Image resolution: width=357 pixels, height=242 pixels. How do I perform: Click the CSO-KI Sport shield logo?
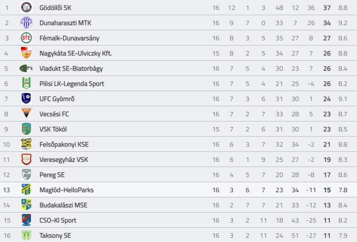pos(26,220)
